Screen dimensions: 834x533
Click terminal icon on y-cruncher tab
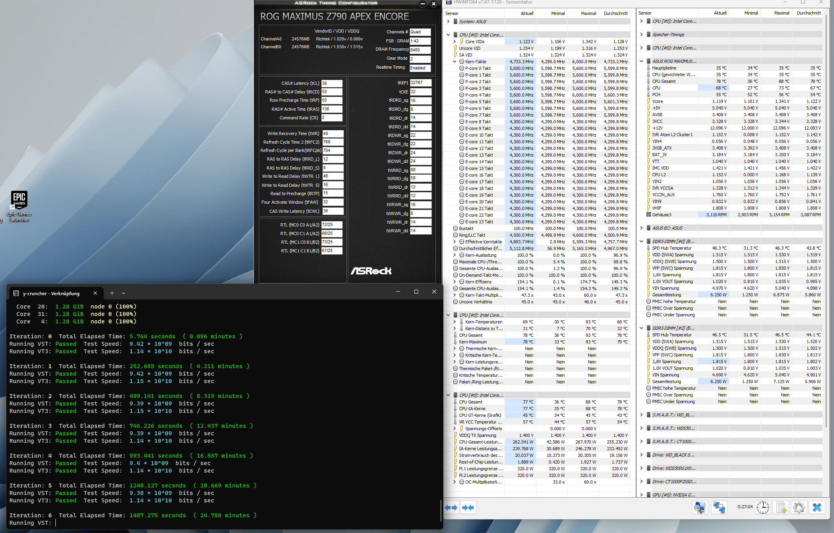[x=16, y=293]
